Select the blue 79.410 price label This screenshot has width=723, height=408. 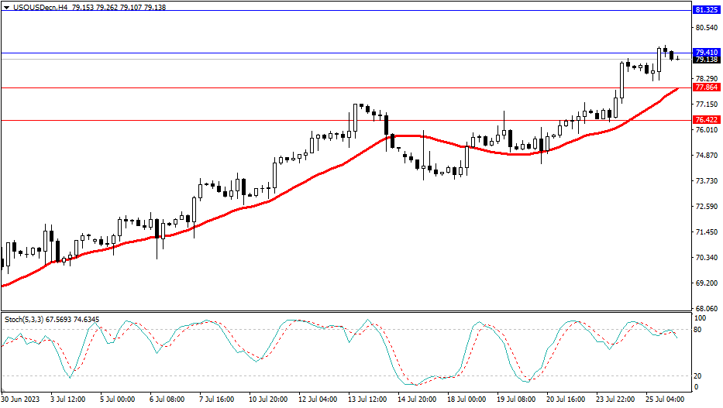[706, 53]
